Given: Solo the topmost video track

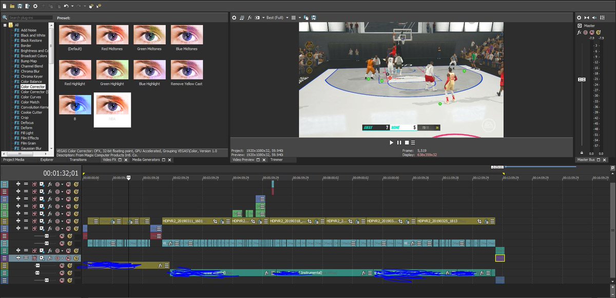Looking at the screenshot, I should tap(76, 184).
